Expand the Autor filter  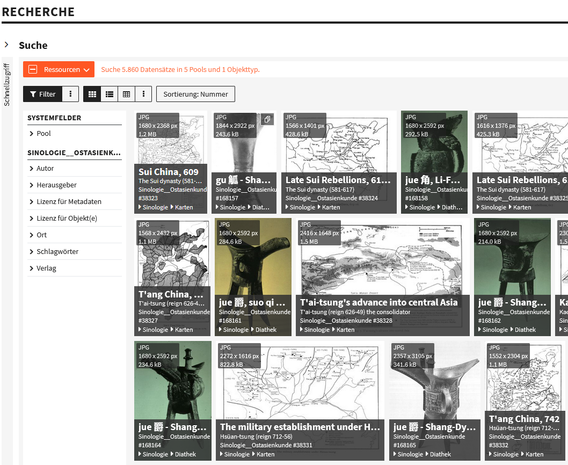click(45, 168)
